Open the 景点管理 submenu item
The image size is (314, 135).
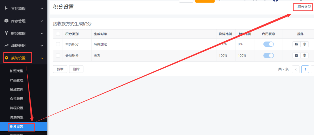(17, 89)
